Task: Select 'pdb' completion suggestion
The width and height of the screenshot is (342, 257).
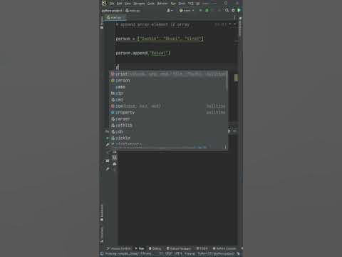Action: pos(168,132)
